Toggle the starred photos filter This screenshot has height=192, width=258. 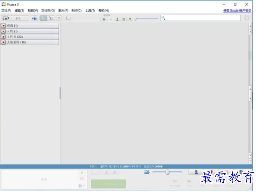tap(104, 19)
